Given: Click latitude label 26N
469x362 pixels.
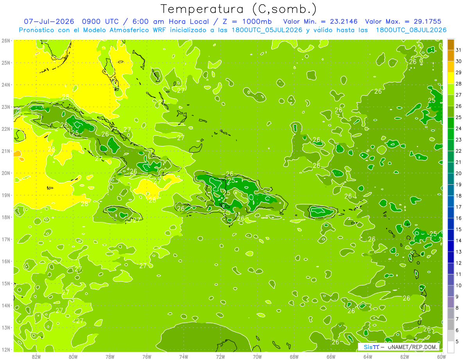Looking at the screenshot, I should click(x=6, y=41).
